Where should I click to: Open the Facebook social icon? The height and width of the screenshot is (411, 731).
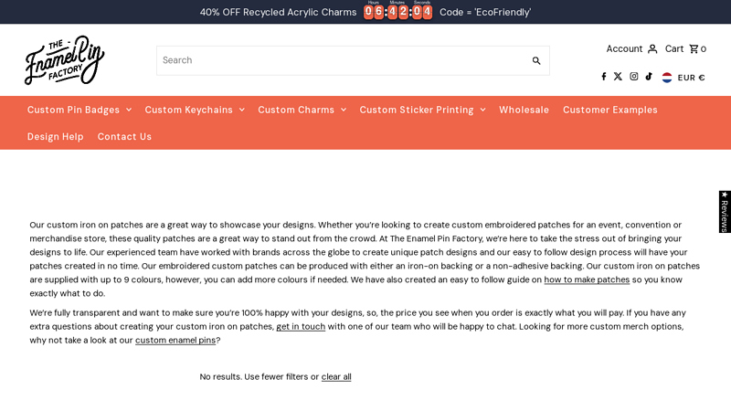pyautogui.click(x=604, y=77)
